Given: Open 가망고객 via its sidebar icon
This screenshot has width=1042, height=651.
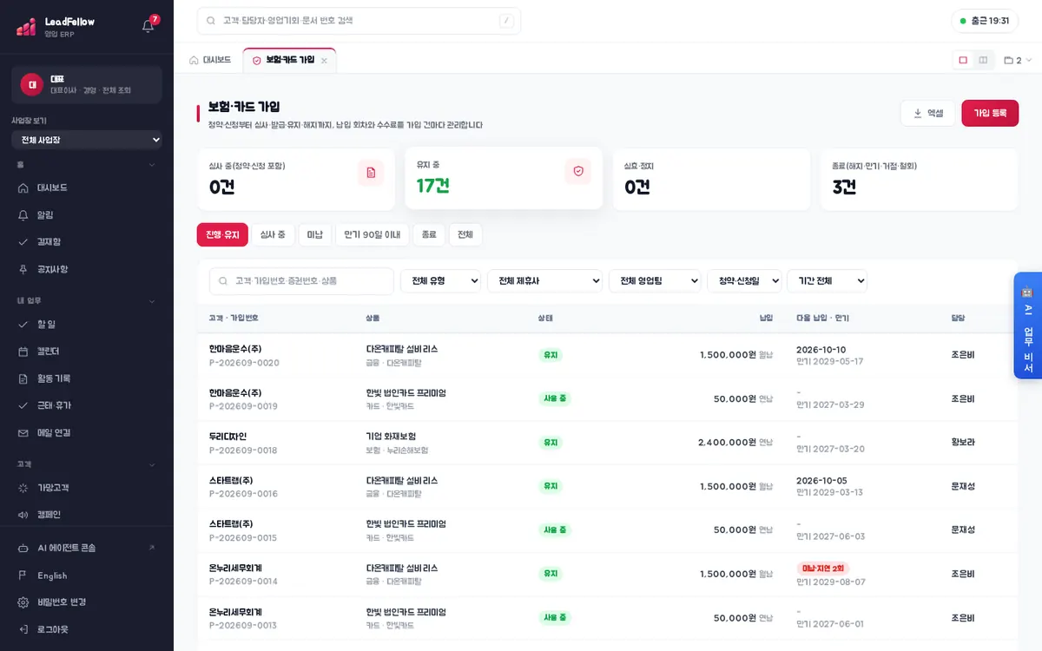Looking at the screenshot, I should (x=23, y=488).
